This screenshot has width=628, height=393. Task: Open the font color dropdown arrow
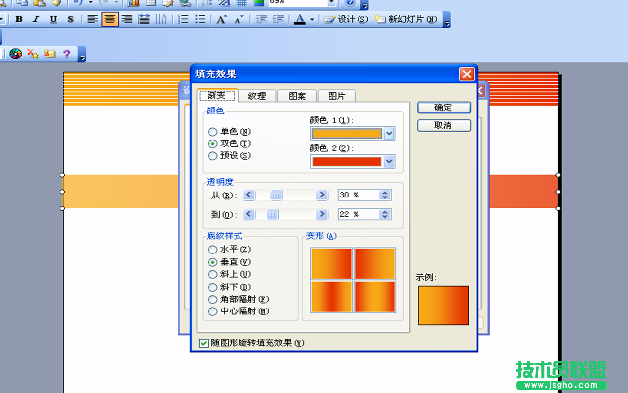point(312,20)
